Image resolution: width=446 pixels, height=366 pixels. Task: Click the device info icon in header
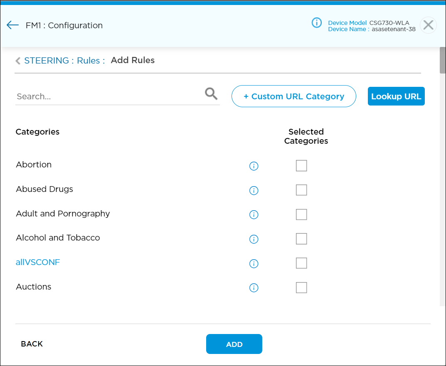point(317,23)
